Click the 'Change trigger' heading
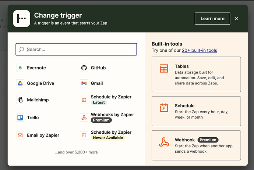The image size is (254, 170). point(58,15)
